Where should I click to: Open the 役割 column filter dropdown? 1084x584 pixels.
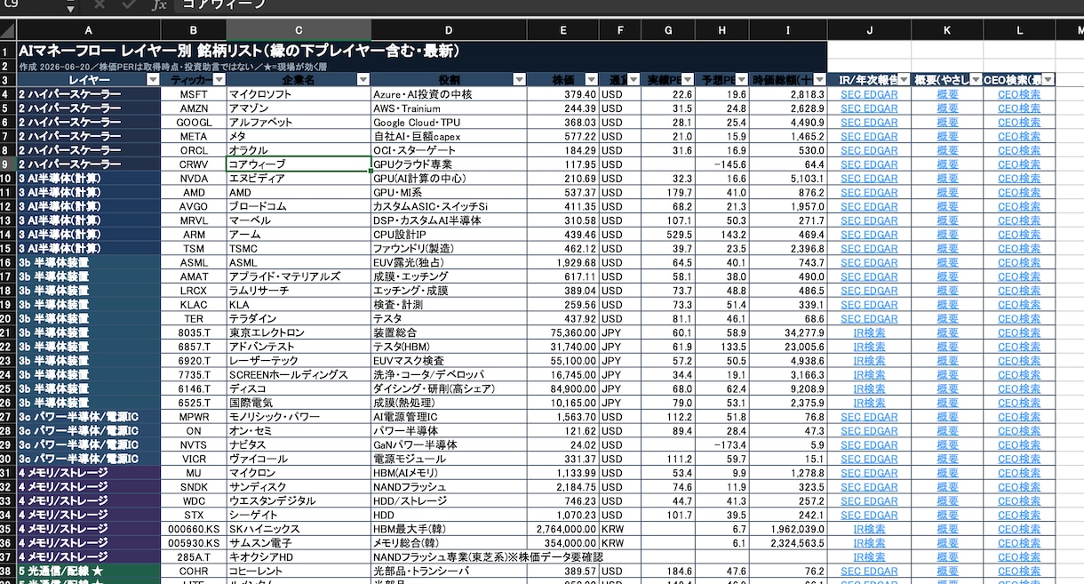[518, 80]
